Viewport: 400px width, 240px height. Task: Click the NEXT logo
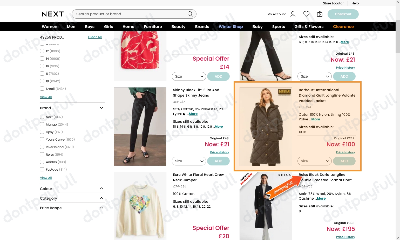53,14
